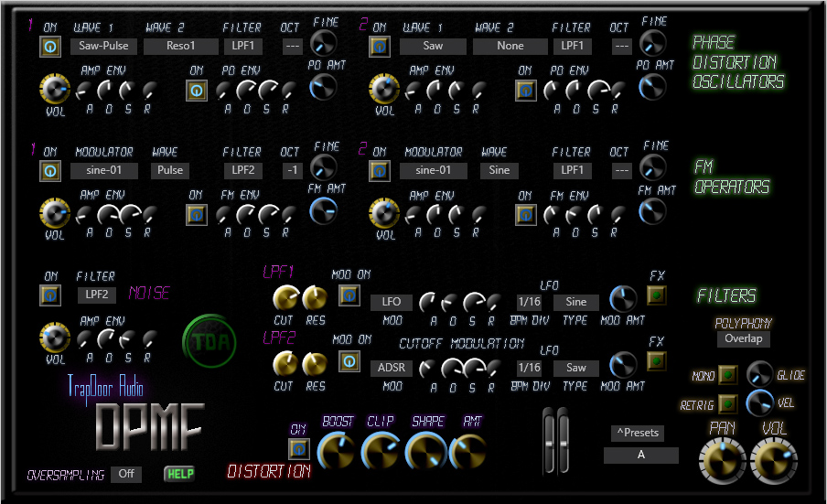Open Polyphony Overlap dropdown
This screenshot has width=827, height=504.
(x=743, y=338)
